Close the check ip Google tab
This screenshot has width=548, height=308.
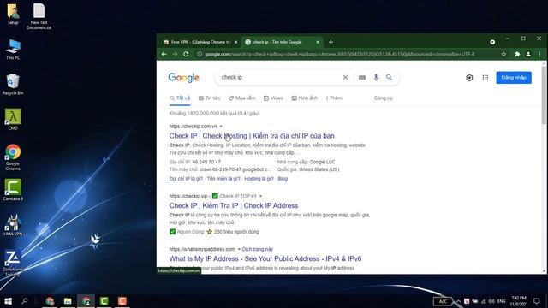(x=318, y=42)
